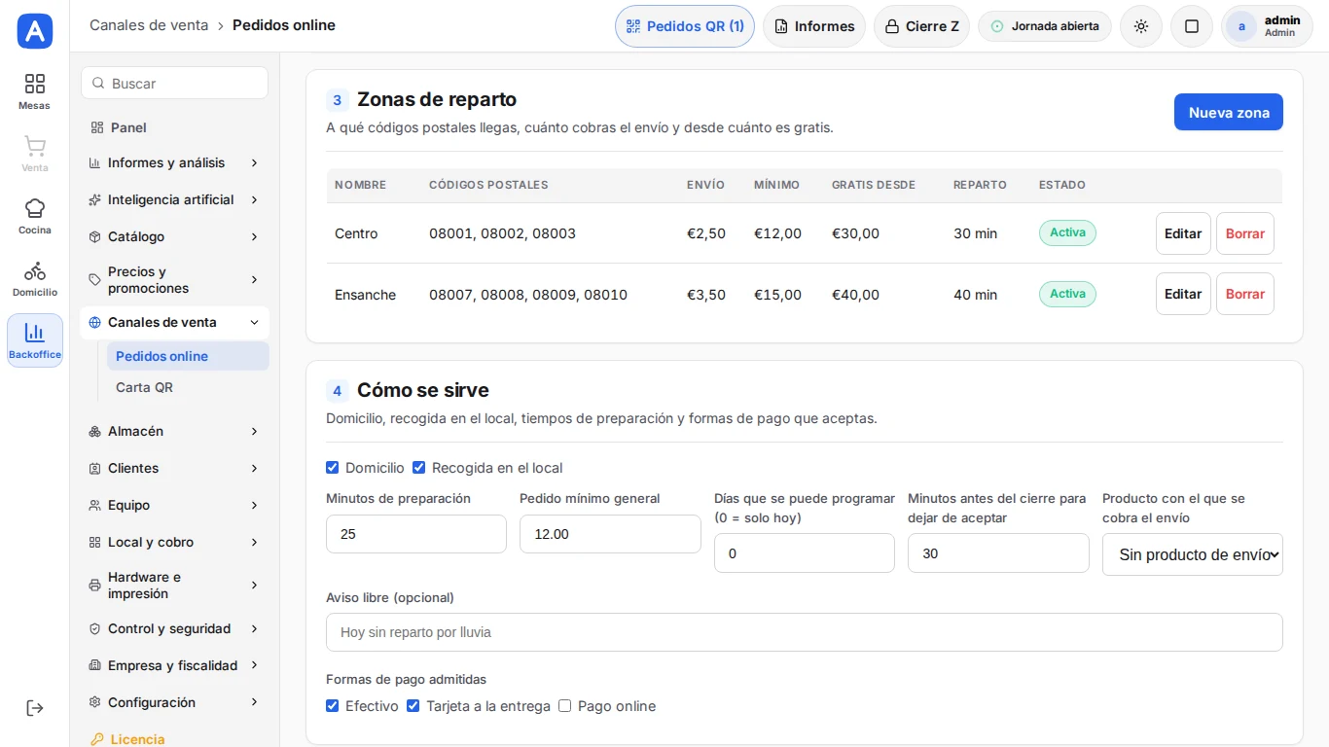Viewport: 1329px width, 747px height.
Task: Toggle light/dark theme sun icon
Action: click(1141, 26)
